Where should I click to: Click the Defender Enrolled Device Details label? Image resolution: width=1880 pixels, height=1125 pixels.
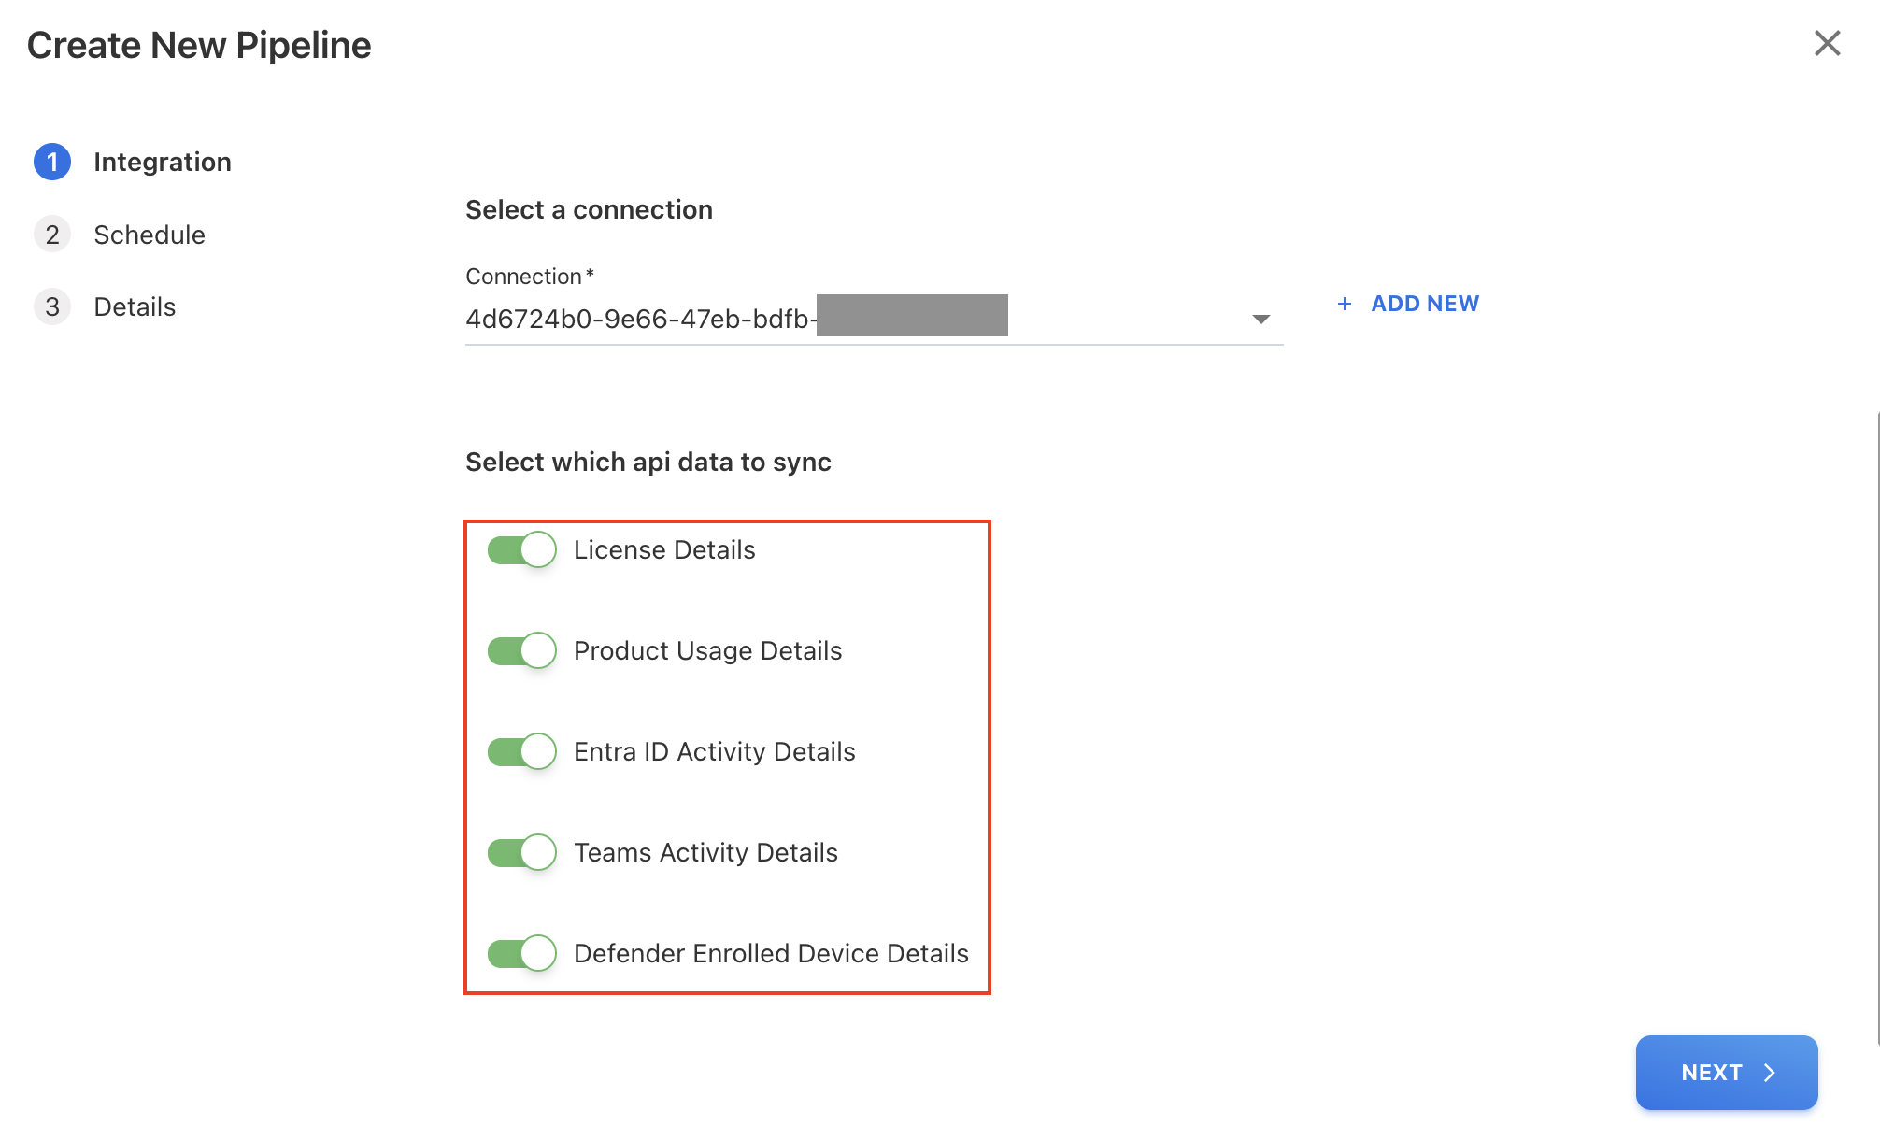(x=771, y=953)
